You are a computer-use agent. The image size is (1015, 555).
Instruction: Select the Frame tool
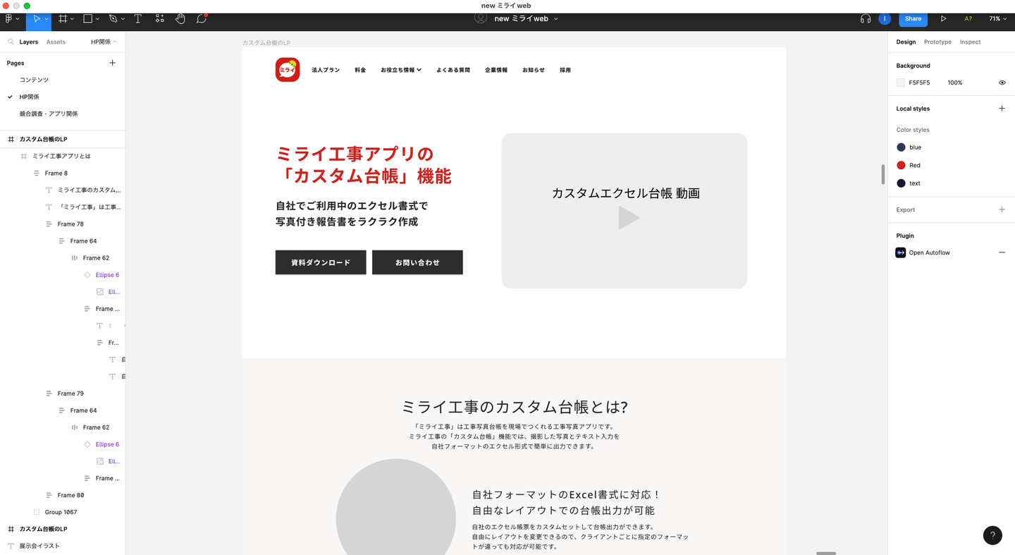[63, 19]
